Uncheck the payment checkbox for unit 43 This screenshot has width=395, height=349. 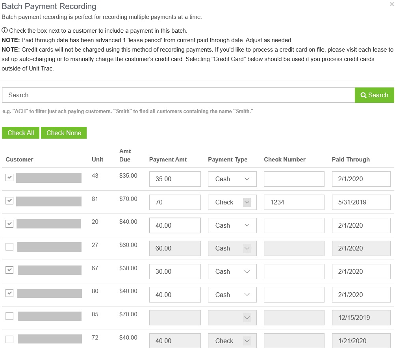coord(9,177)
